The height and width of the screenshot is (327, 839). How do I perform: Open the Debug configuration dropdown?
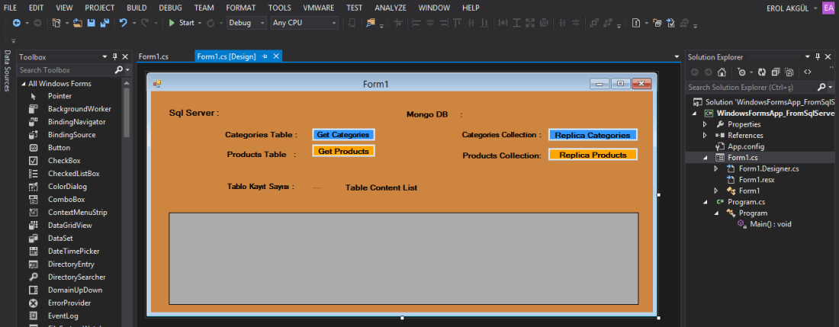click(x=246, y=23)
